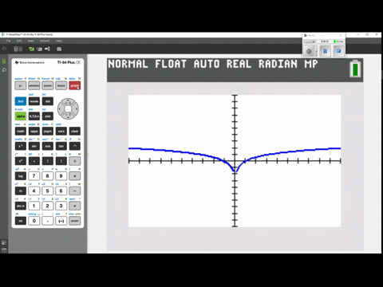Click the comma key
The image size is (383, 287).
point(34,161)
